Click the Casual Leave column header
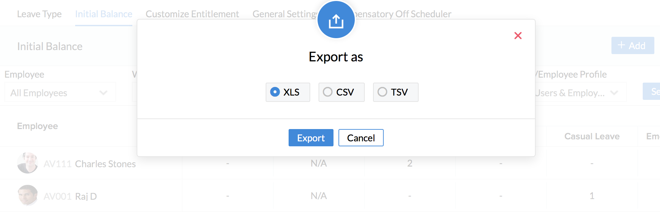The width and height of the screenshot is (660, 212). pos(592,136)
